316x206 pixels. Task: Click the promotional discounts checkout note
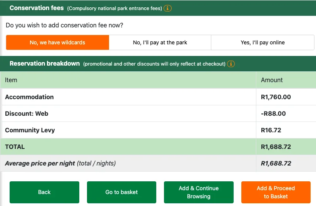tap(154, 64)
